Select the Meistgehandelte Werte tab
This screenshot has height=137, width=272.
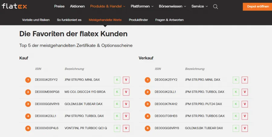tap(105, 20)
